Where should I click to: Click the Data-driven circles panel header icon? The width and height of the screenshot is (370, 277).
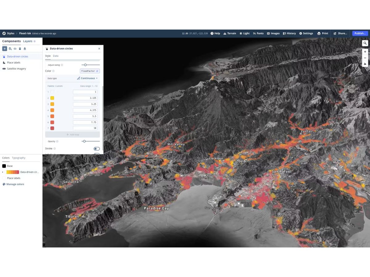coord(47,49)
